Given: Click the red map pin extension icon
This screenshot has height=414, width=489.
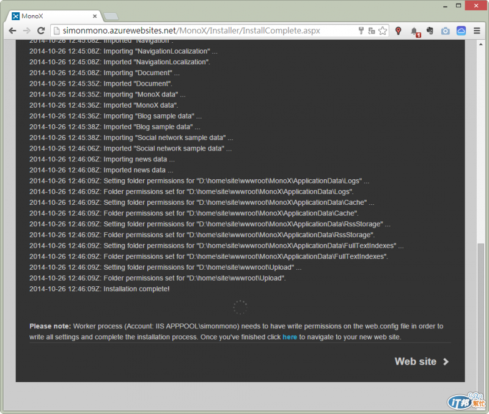Looking at the screenshot, I should [x=399, y=31].
